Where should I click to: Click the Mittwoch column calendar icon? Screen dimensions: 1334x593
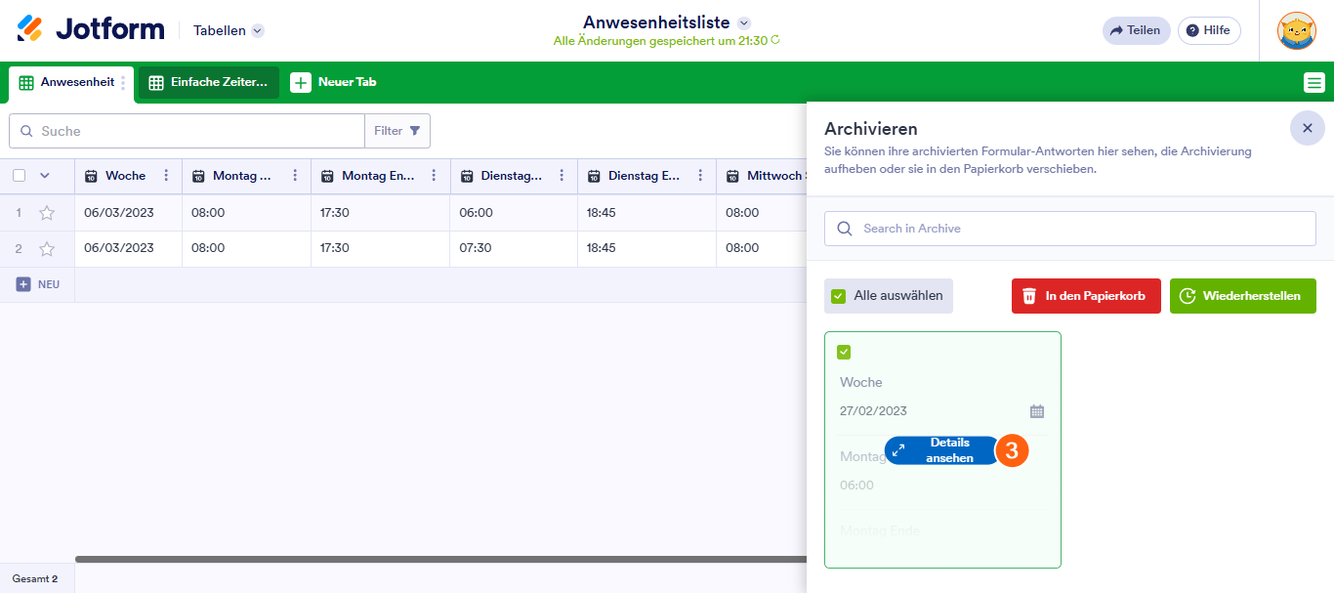(x=732, y=176)
